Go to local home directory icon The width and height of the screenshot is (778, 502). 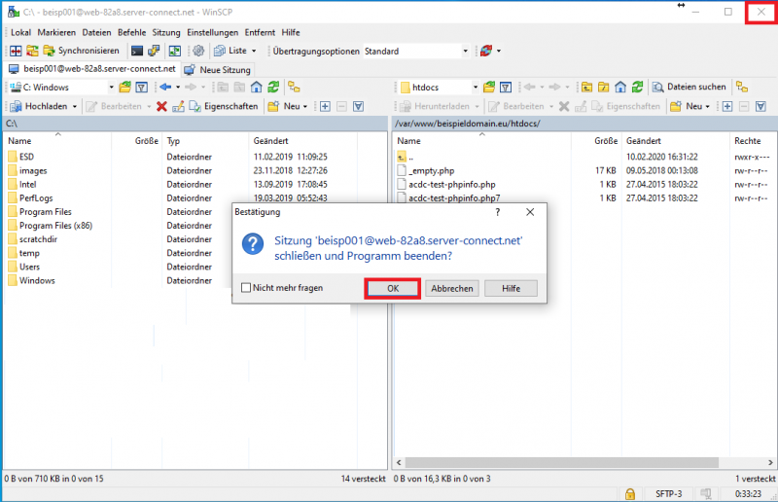point(256,88)
